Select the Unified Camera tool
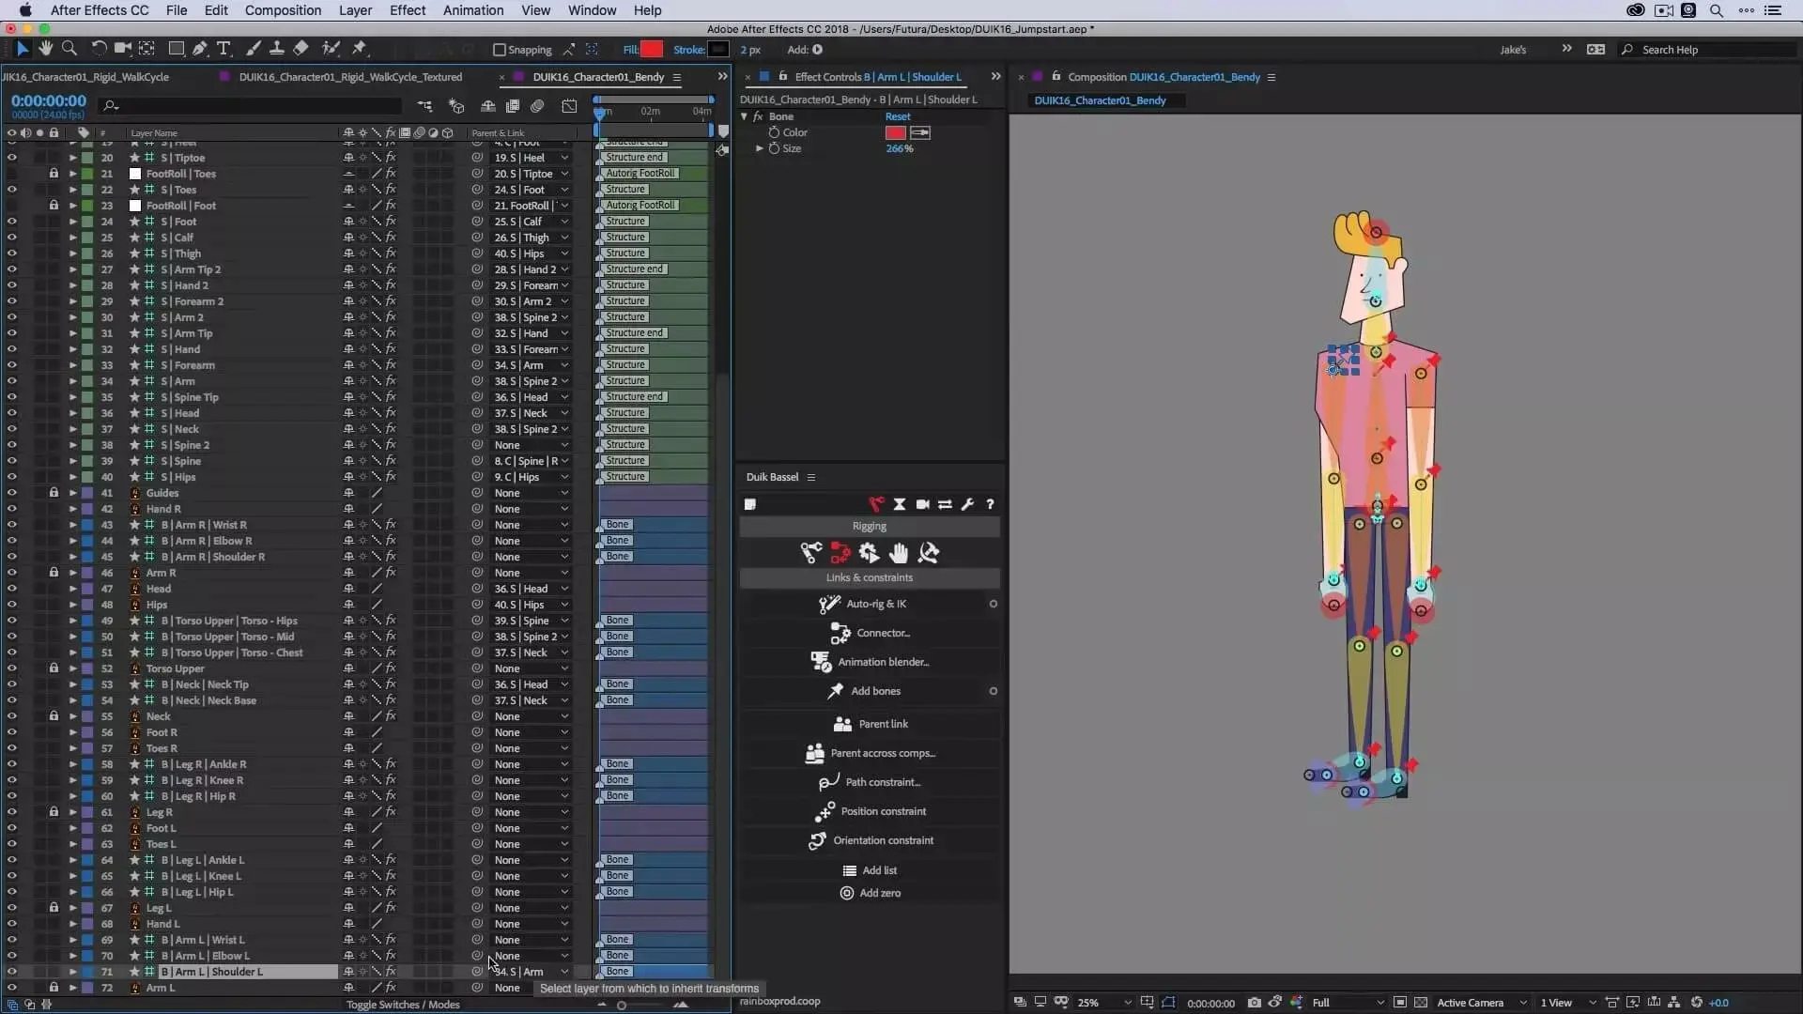 click(x=122, y=48)
